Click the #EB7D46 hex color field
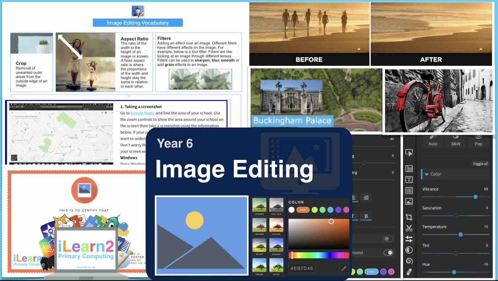Screen dimensions: 498x281 313,268
